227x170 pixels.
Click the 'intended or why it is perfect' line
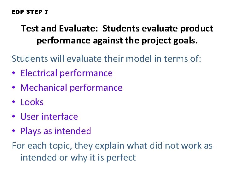(x=78, y=157)
